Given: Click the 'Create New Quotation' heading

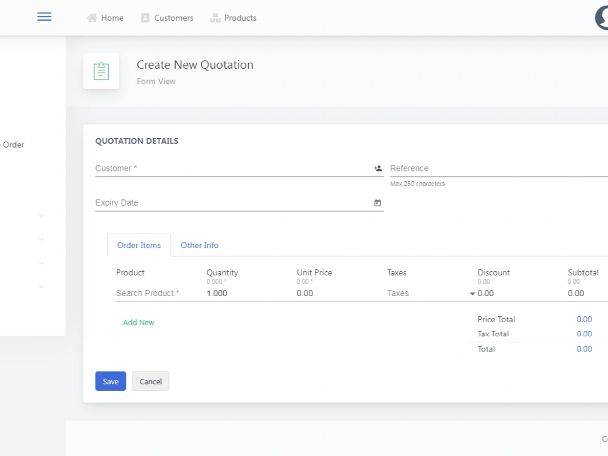Looking at the screenshot, I should [195, 65].
